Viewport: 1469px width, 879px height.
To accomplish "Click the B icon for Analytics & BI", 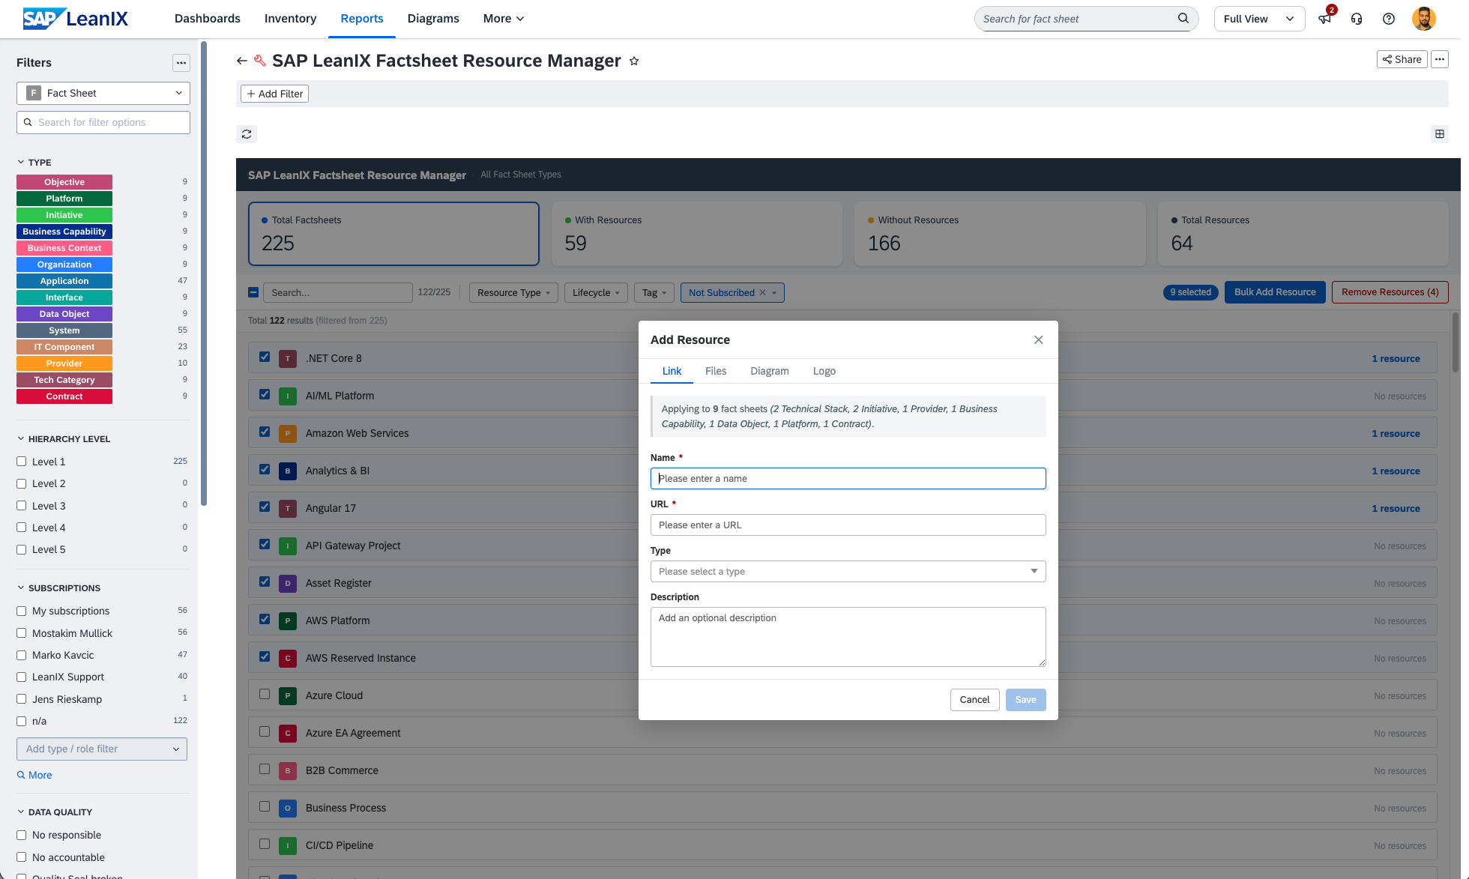I will [x=288, y=471].
